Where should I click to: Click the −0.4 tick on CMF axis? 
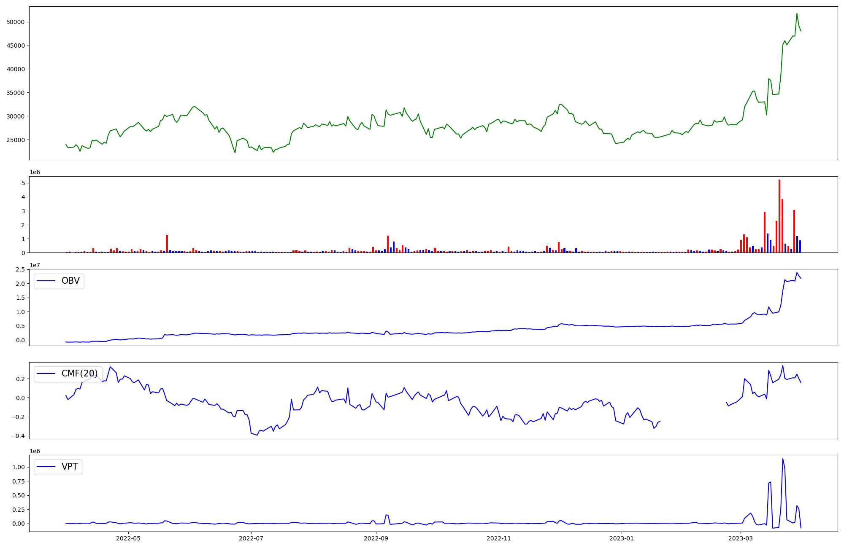(x=17, y=436)
